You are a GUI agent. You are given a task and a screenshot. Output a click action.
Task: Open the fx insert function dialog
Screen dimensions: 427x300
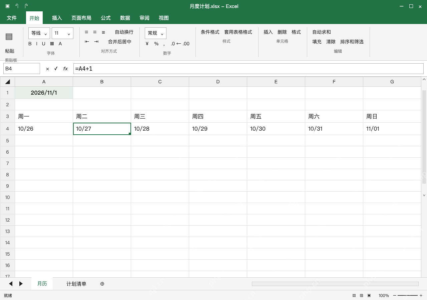[x=65, y=69]
